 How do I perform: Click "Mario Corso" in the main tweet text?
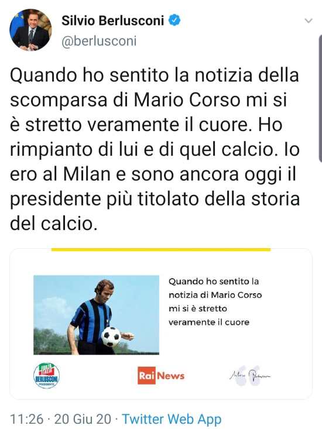click(187, 100)
